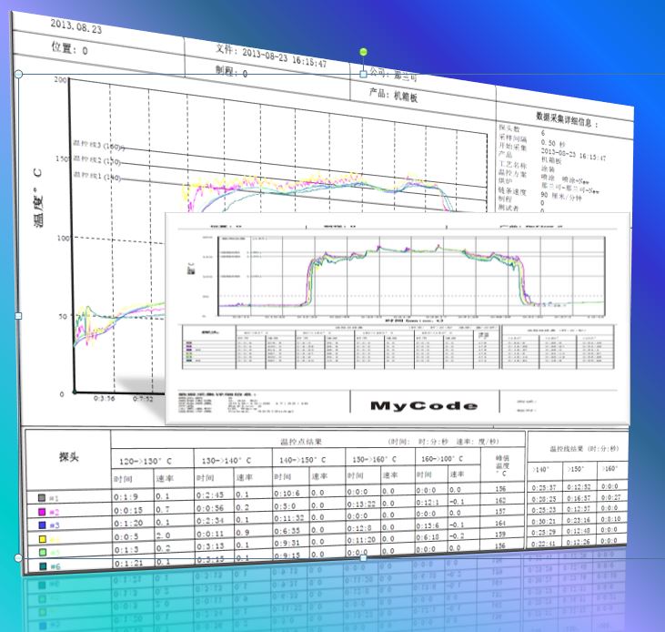Click the bottom-left corner resize handle

click(x=18, y=556)
